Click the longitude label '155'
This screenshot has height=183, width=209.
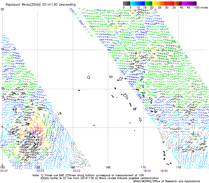(38, 167)
